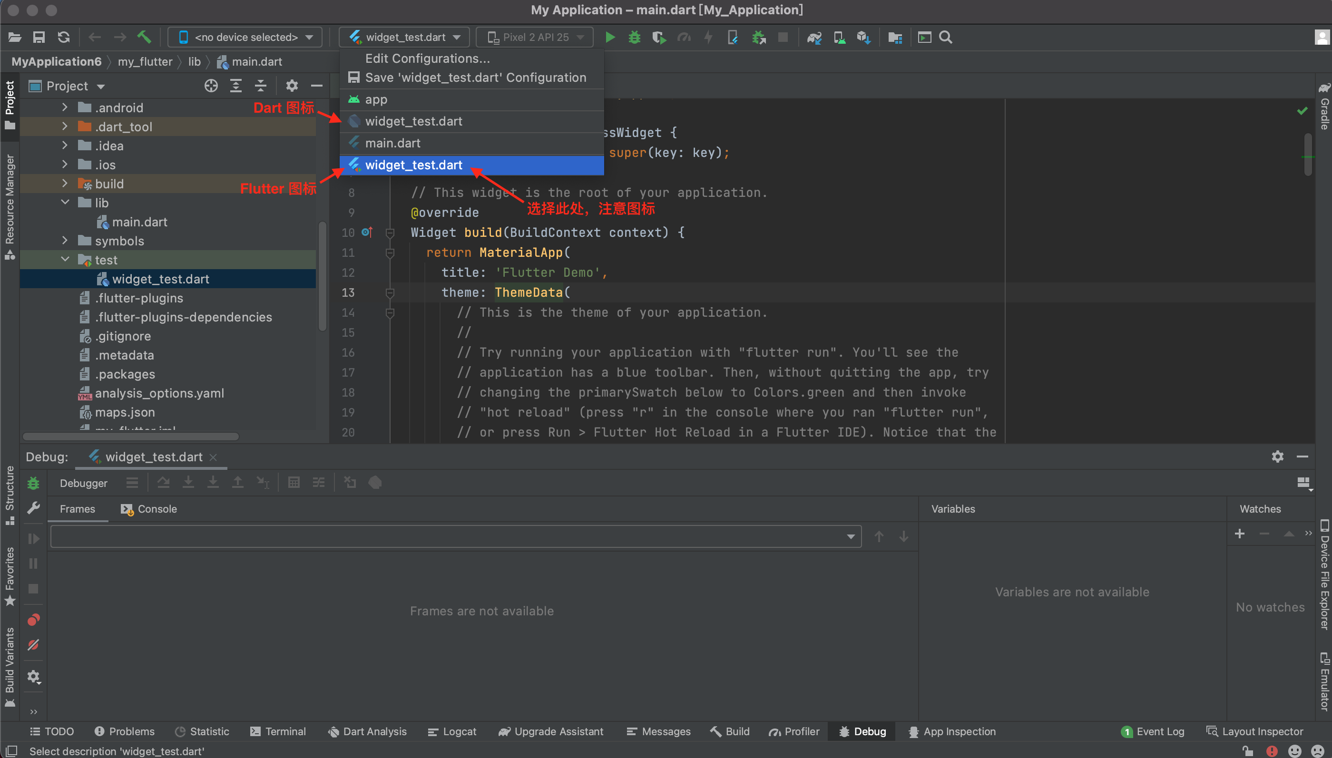Open Logcat tool window

pyautogui.click(x=451, y=731)
